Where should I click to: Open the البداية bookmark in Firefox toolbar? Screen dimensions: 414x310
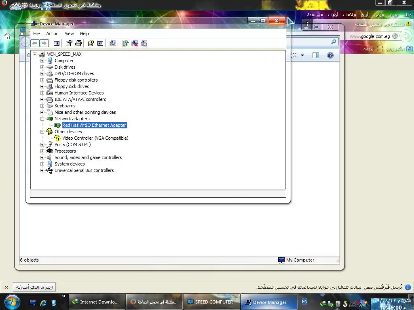click(x=373, y=49)
